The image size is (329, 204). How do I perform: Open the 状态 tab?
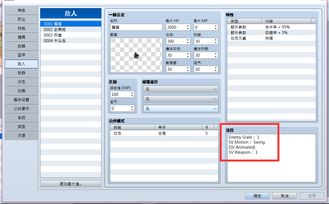tap(21, 82)
